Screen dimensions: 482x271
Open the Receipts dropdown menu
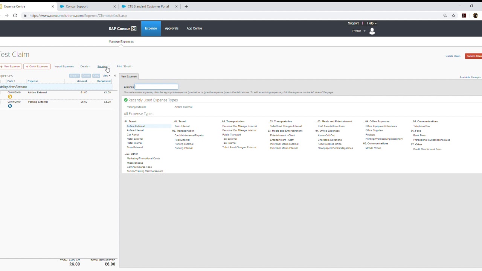pyautogui.click(x=104, y=66)
